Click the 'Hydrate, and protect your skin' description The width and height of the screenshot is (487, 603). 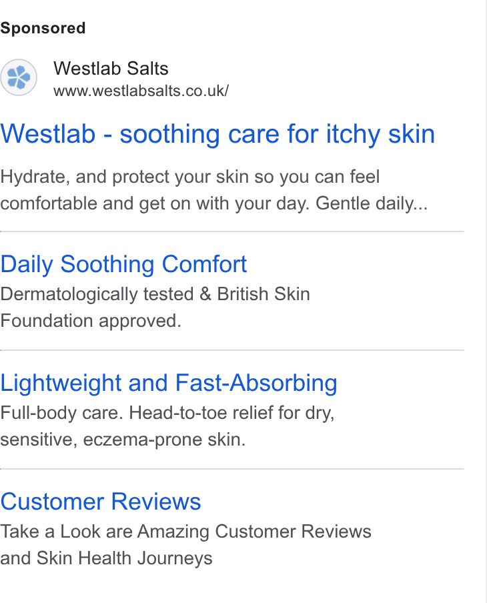click(124, 177)
